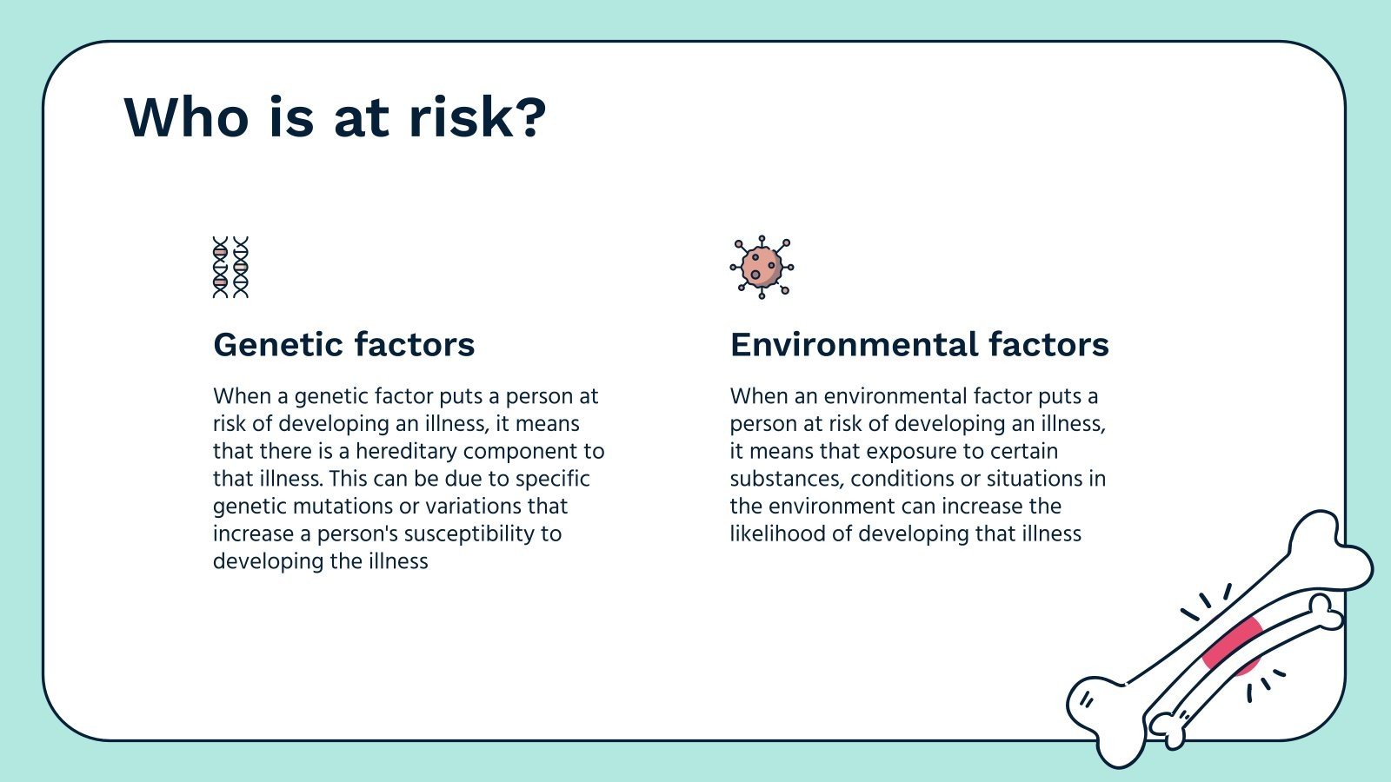Click the left DNA strand

[221, 268]
